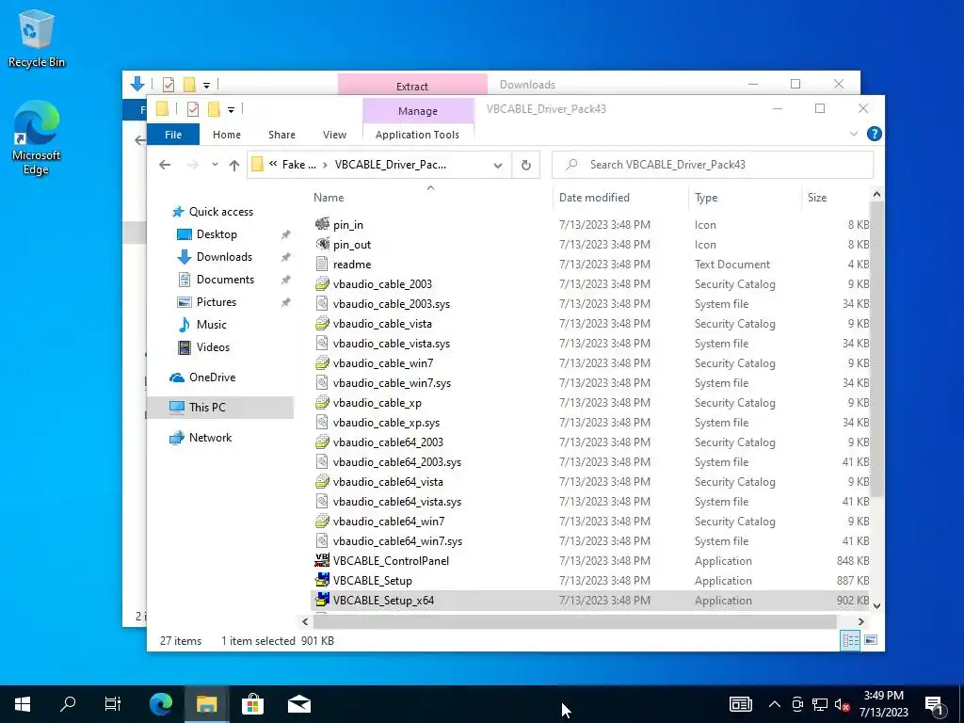Click the Manage contextual tab
This screenshot has height=723, width=964.
pyautogui.click(x=418, y=111)
